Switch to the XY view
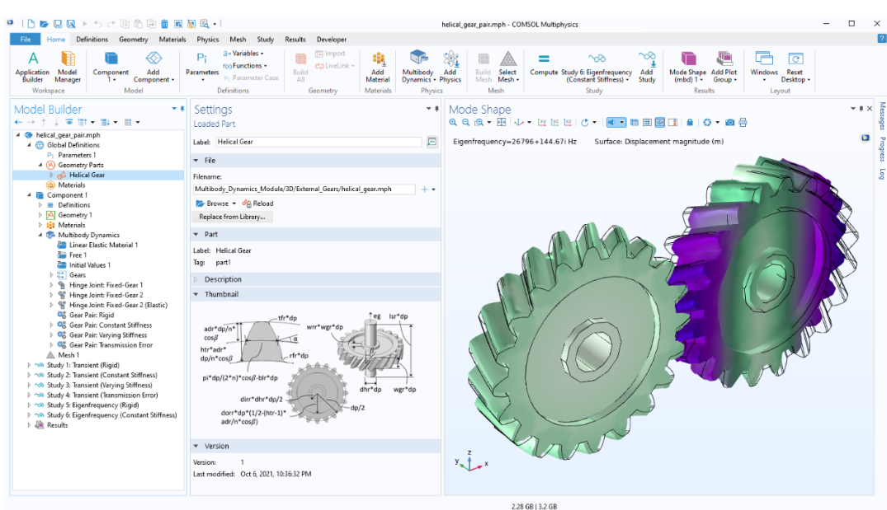The image size is (887, 510). coord(542,123)
